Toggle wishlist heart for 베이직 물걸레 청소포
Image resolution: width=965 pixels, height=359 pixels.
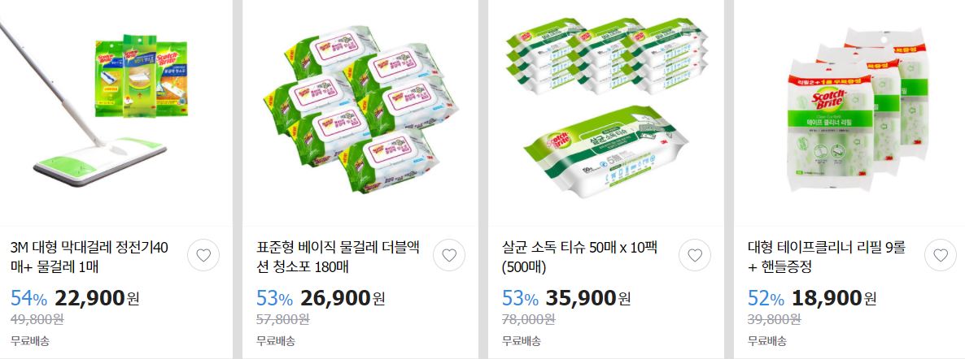click(449, 255)
